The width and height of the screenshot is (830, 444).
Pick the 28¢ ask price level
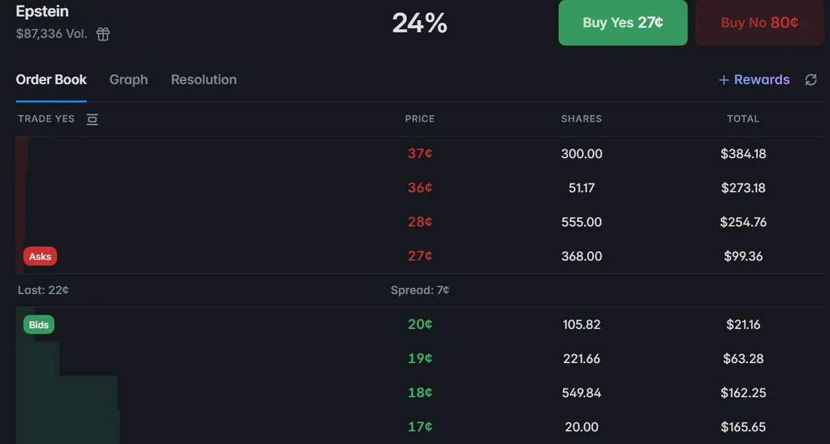point(420,222)
